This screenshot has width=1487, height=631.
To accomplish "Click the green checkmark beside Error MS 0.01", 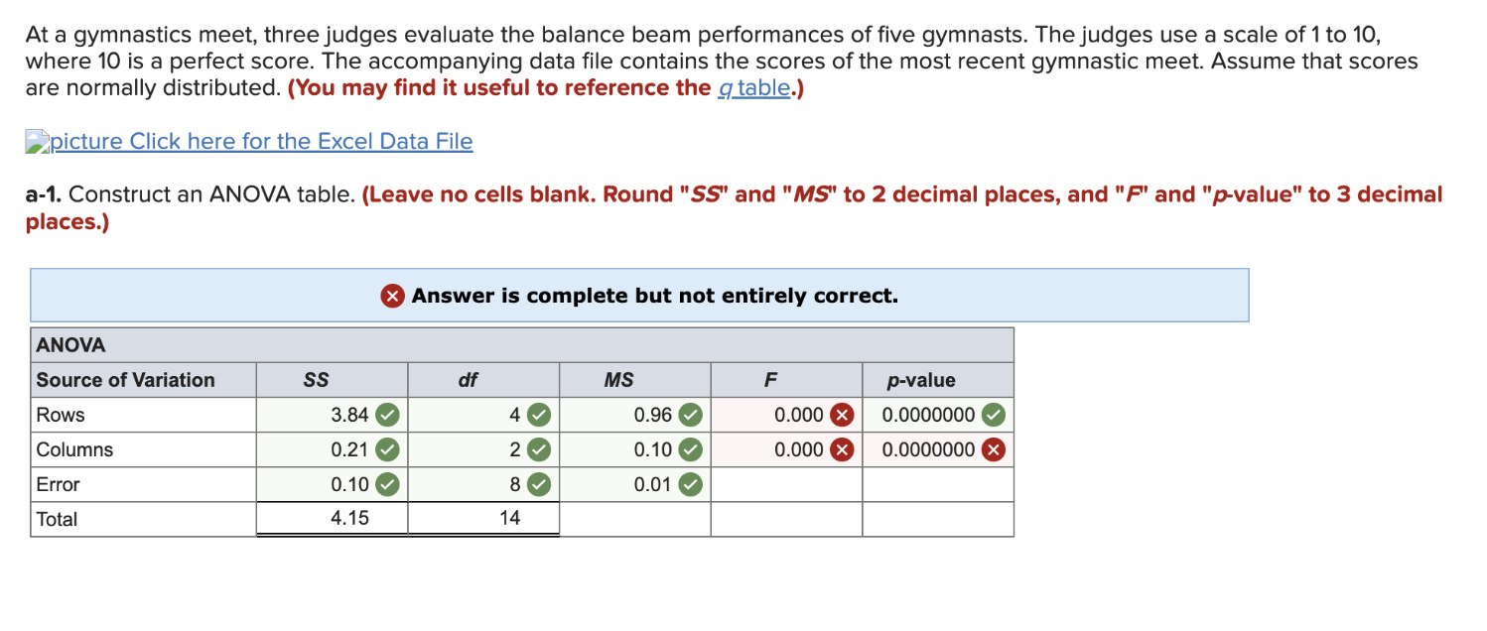I will [x=691, y=484].
